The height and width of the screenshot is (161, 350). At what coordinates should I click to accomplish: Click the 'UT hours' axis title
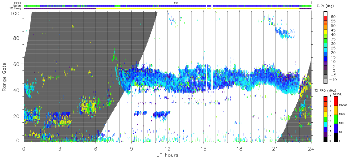click(167, 155)
